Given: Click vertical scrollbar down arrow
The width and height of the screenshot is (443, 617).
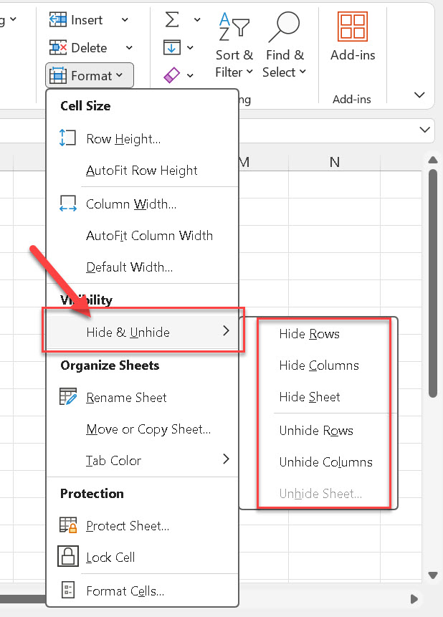Looking at the screenshot, I should click(433, 575).
